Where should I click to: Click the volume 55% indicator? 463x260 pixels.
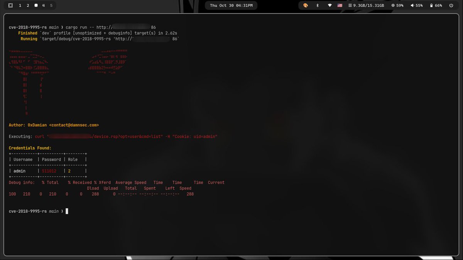417,5
